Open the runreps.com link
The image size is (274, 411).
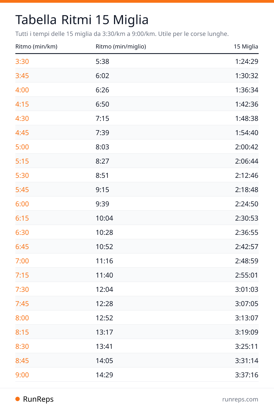coord(240,399)
